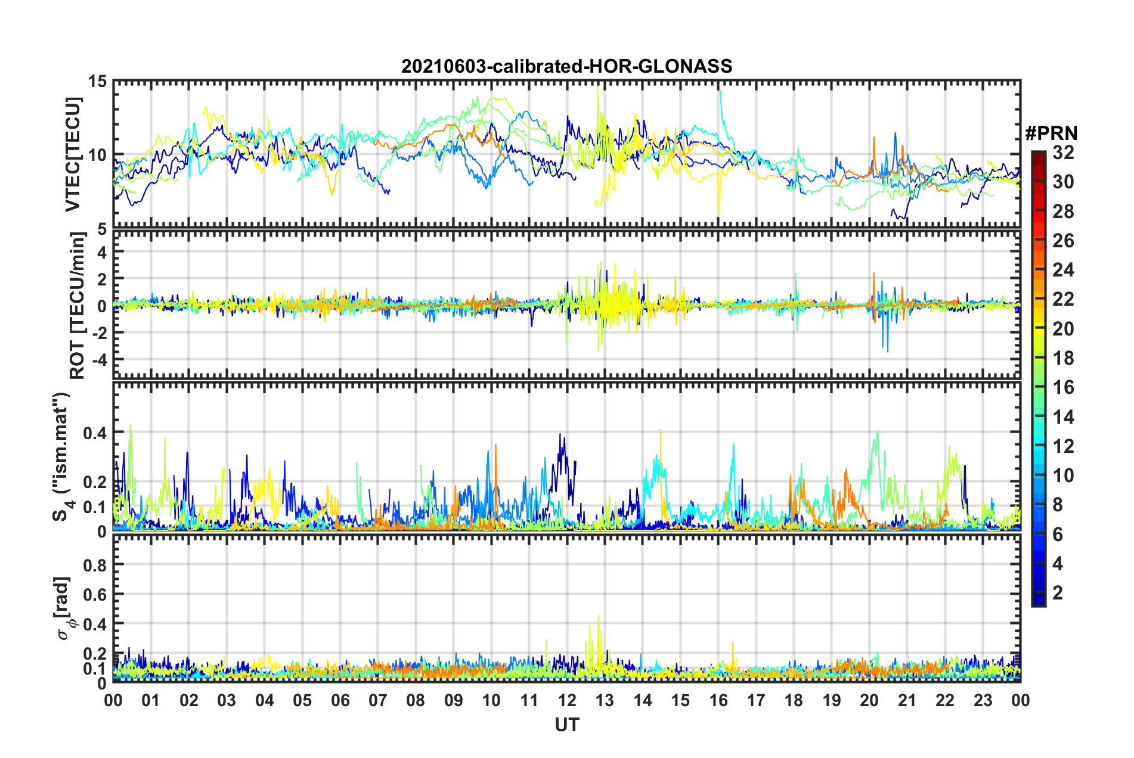This screenshot has height=758, width=1134.
Task: Select the "05" hour tick on UT axis
Action: [302, 700]
